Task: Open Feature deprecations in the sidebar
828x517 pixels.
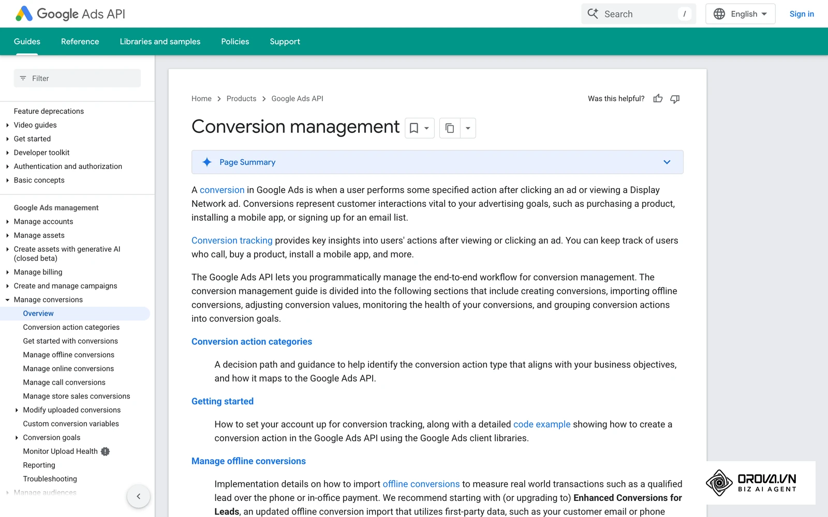Action: [49, 111]
